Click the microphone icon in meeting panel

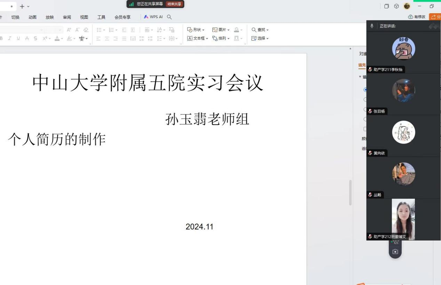[372, 26]
